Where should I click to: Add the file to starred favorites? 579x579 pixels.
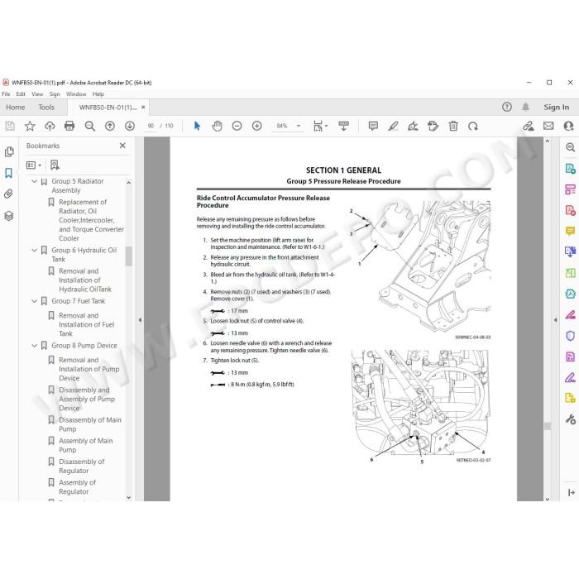30,127
